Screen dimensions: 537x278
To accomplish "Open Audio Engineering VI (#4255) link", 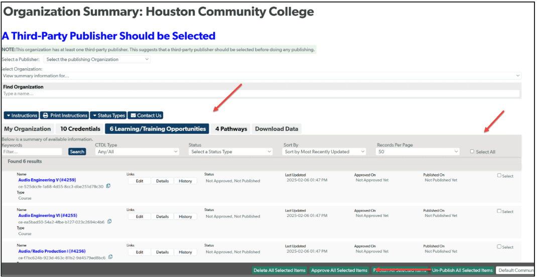I will click(48, 215).
